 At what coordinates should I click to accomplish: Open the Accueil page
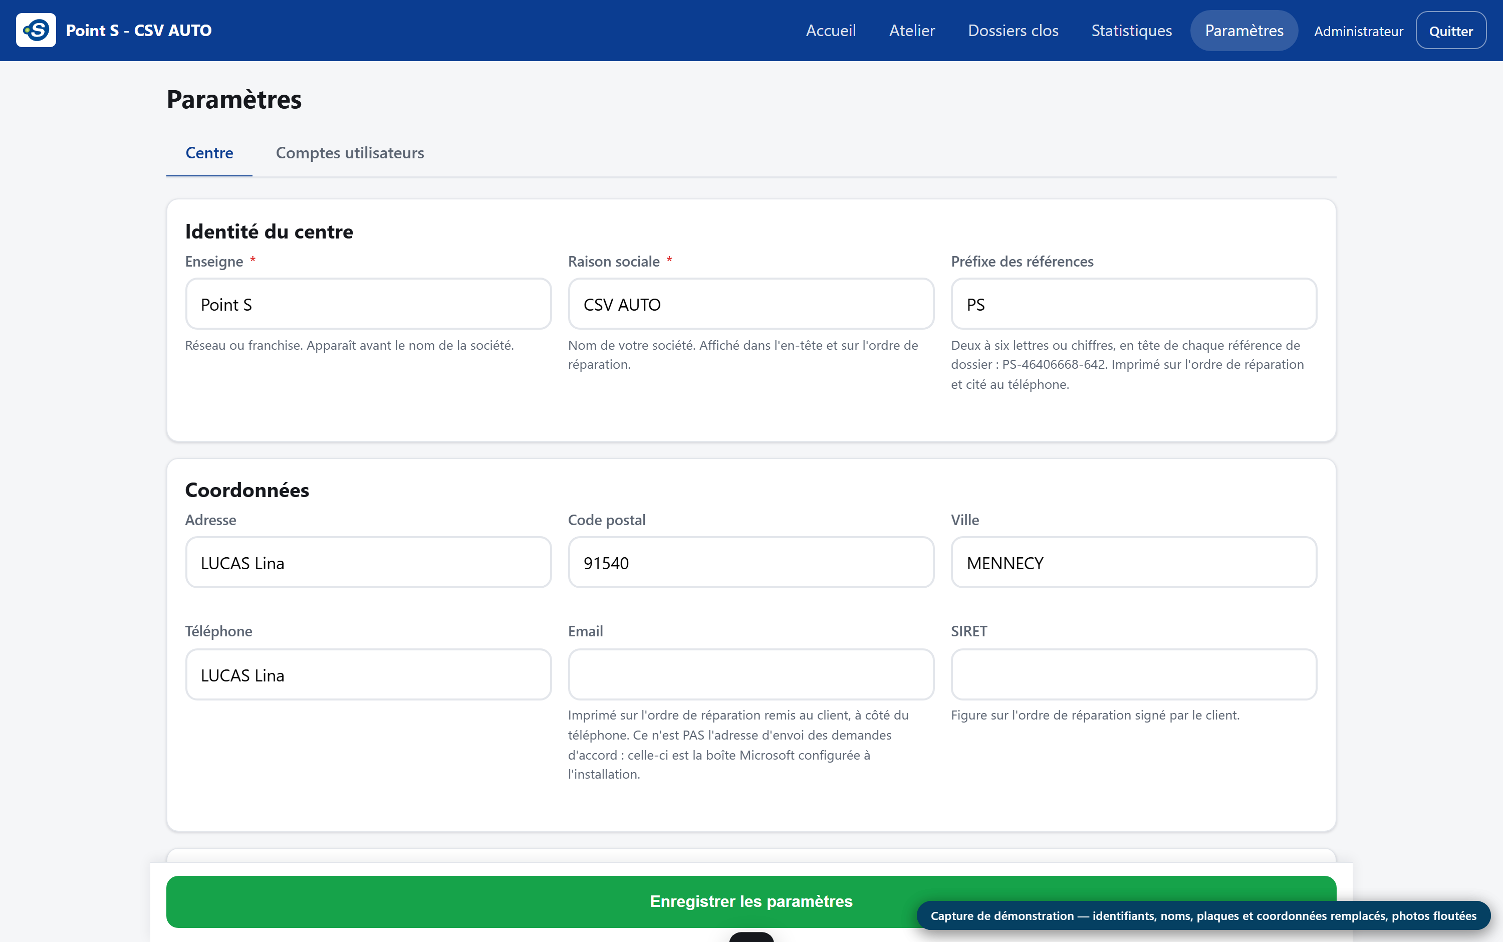pyautogui.click(x=830, y=31)
